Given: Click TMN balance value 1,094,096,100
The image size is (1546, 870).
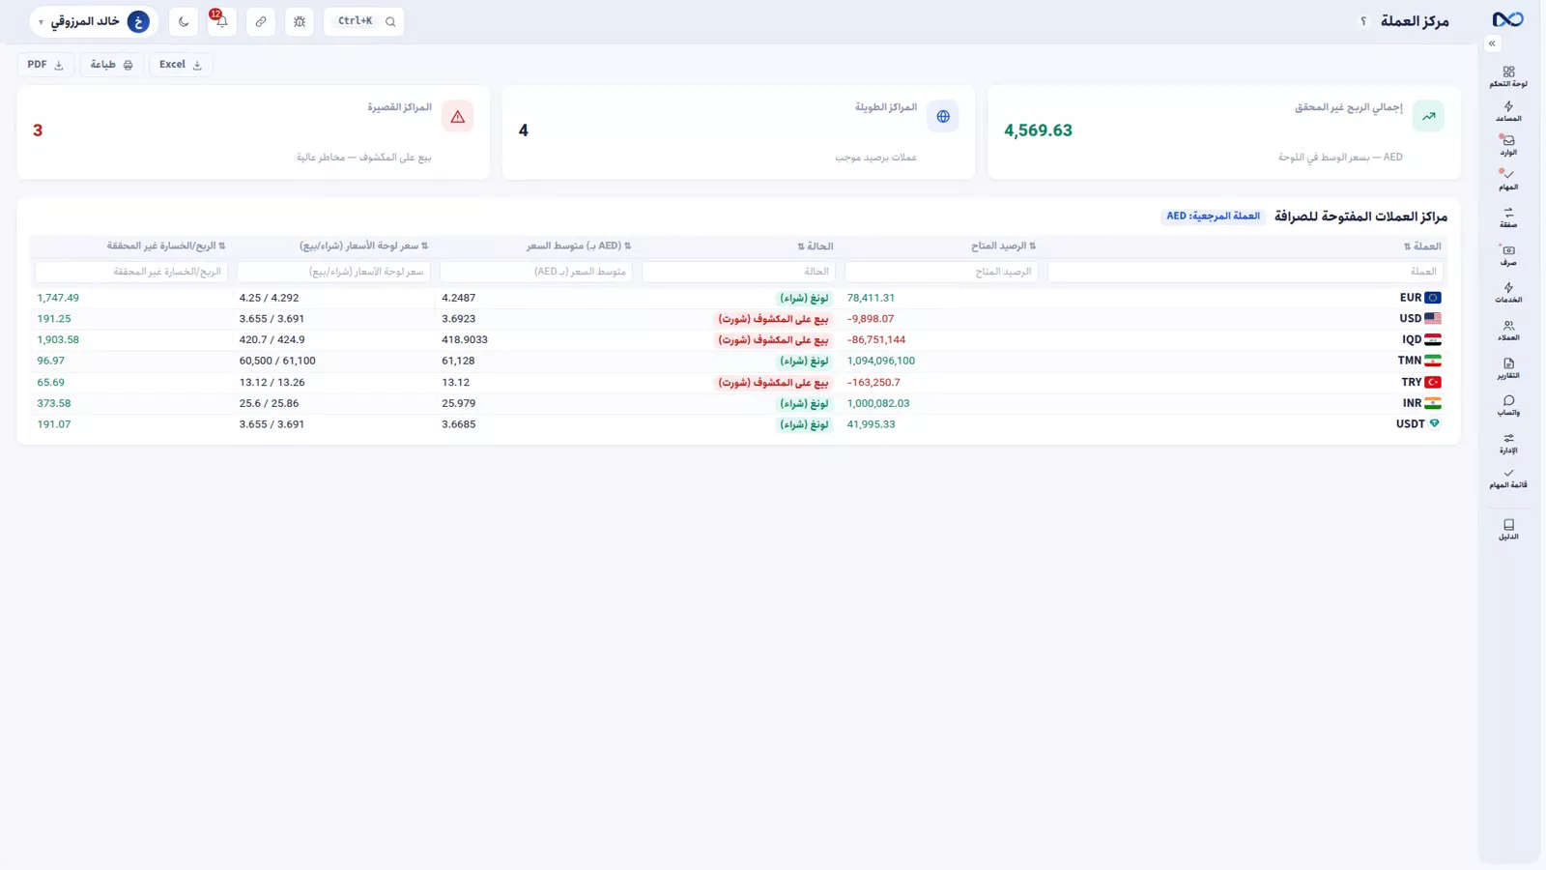Looking at the screenshot, I should click(x=881, y=362).
